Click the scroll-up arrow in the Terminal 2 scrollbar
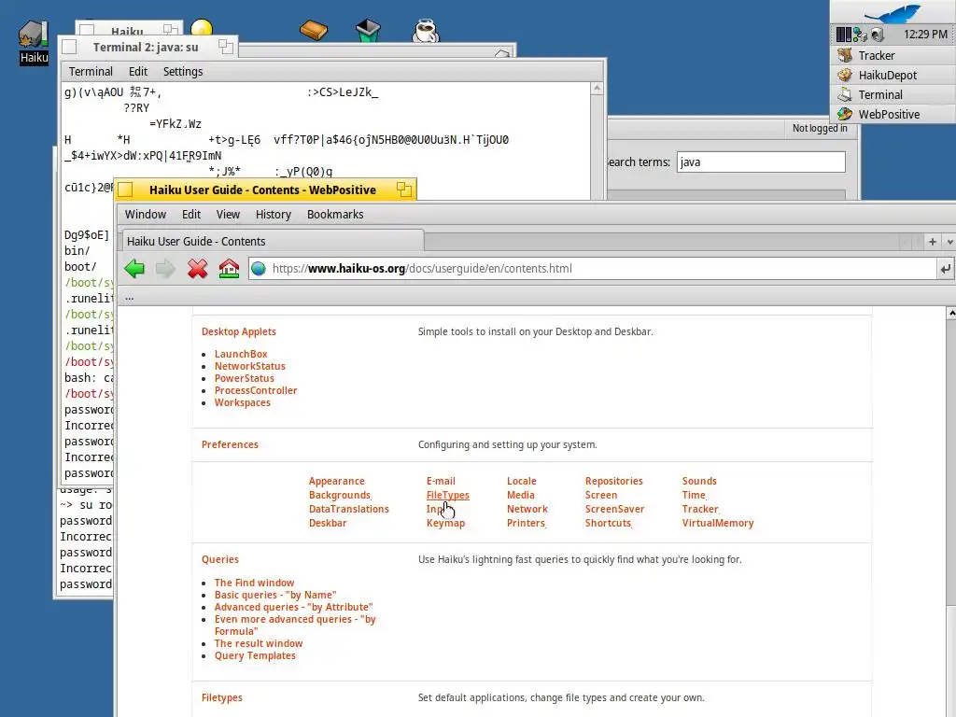 (x=597, y=89)
